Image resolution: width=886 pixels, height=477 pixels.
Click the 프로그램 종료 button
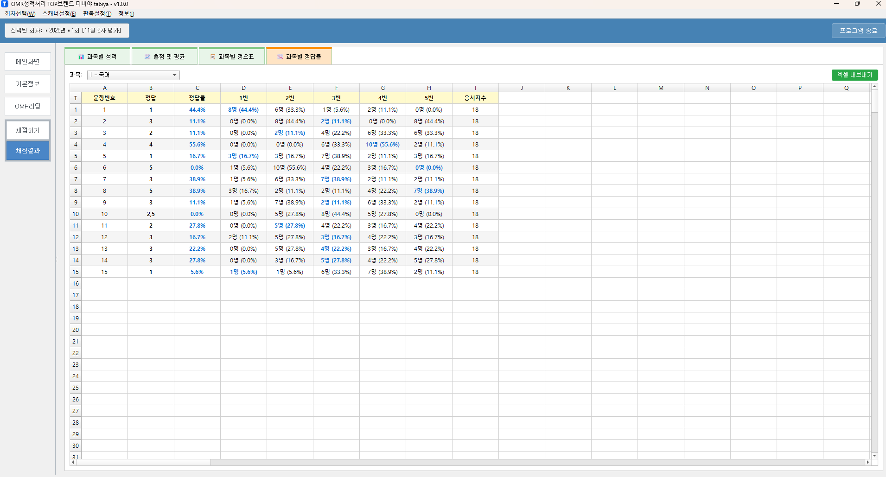click(858, 31)
